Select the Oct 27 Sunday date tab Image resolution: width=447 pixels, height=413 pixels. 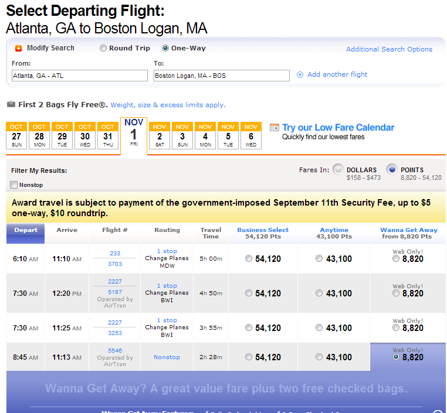pos(16,135)
